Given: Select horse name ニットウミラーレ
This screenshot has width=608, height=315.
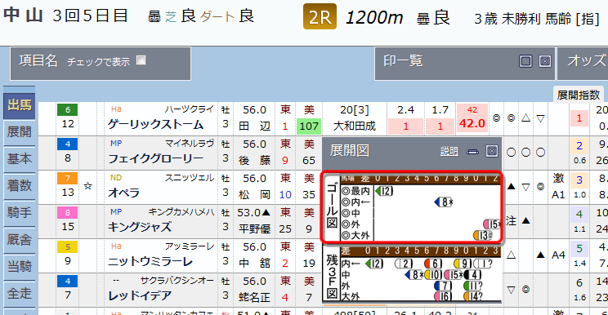Looking at the screenshot, I should (150, 262).
